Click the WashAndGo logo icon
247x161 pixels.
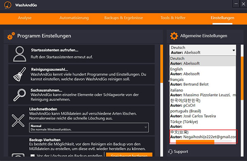click(7, 5)
